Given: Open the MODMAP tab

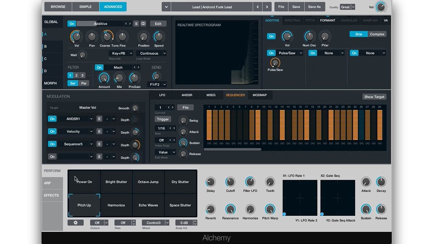Looking at the screenshot, I should pyautogui.click(x=260, y=95).
